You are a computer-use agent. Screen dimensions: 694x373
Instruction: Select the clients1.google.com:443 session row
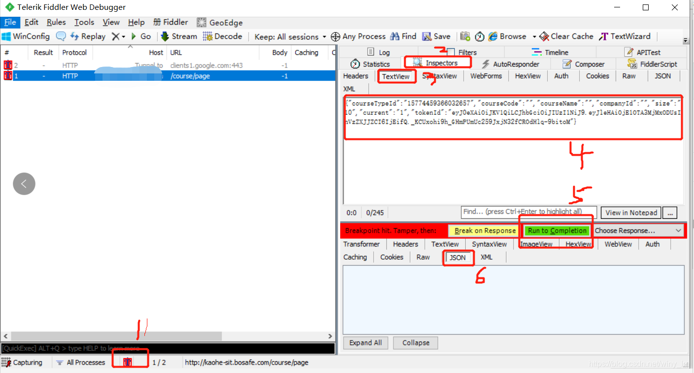168,65
